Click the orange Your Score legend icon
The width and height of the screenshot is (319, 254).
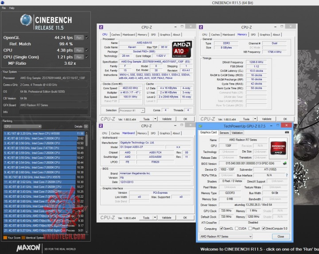coord(5,238)
